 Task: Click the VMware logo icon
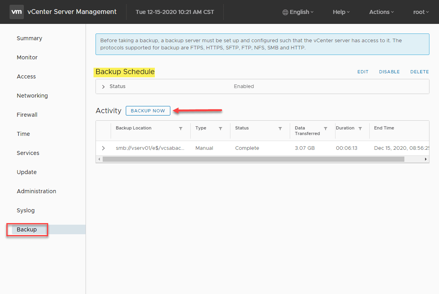coord(16,12)
